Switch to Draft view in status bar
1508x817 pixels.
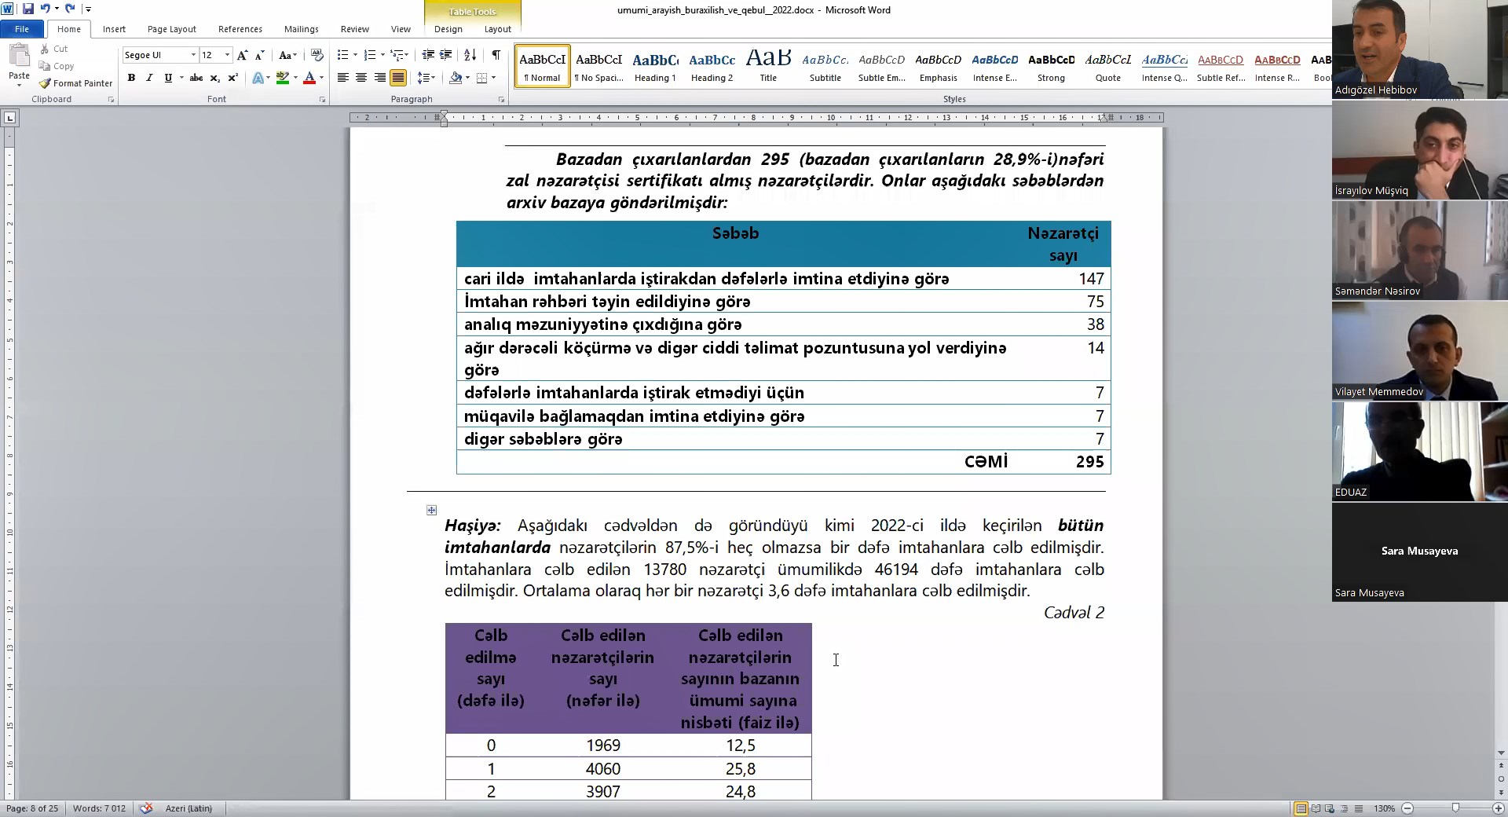pos(1358,808)
